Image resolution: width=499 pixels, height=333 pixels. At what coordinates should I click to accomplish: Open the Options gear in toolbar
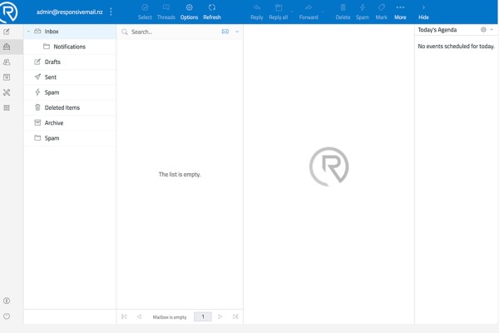pos(189,12)
